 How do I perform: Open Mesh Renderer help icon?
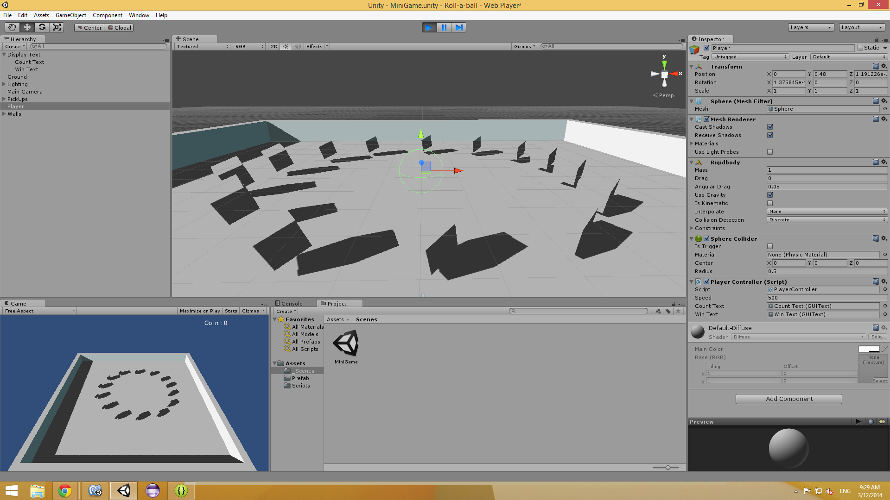(x=876, y=119)
